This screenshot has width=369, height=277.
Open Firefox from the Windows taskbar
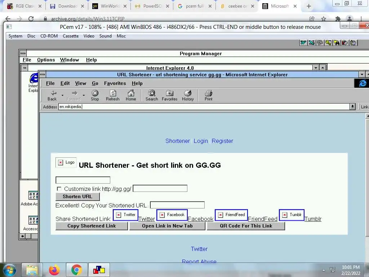click(x=54, y=270)
